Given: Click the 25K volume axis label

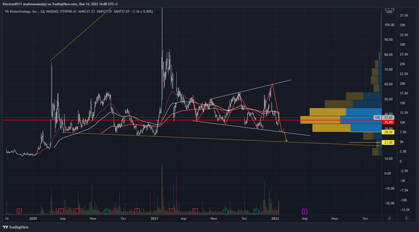Looking at the screenshot, I should click(403, 64).
